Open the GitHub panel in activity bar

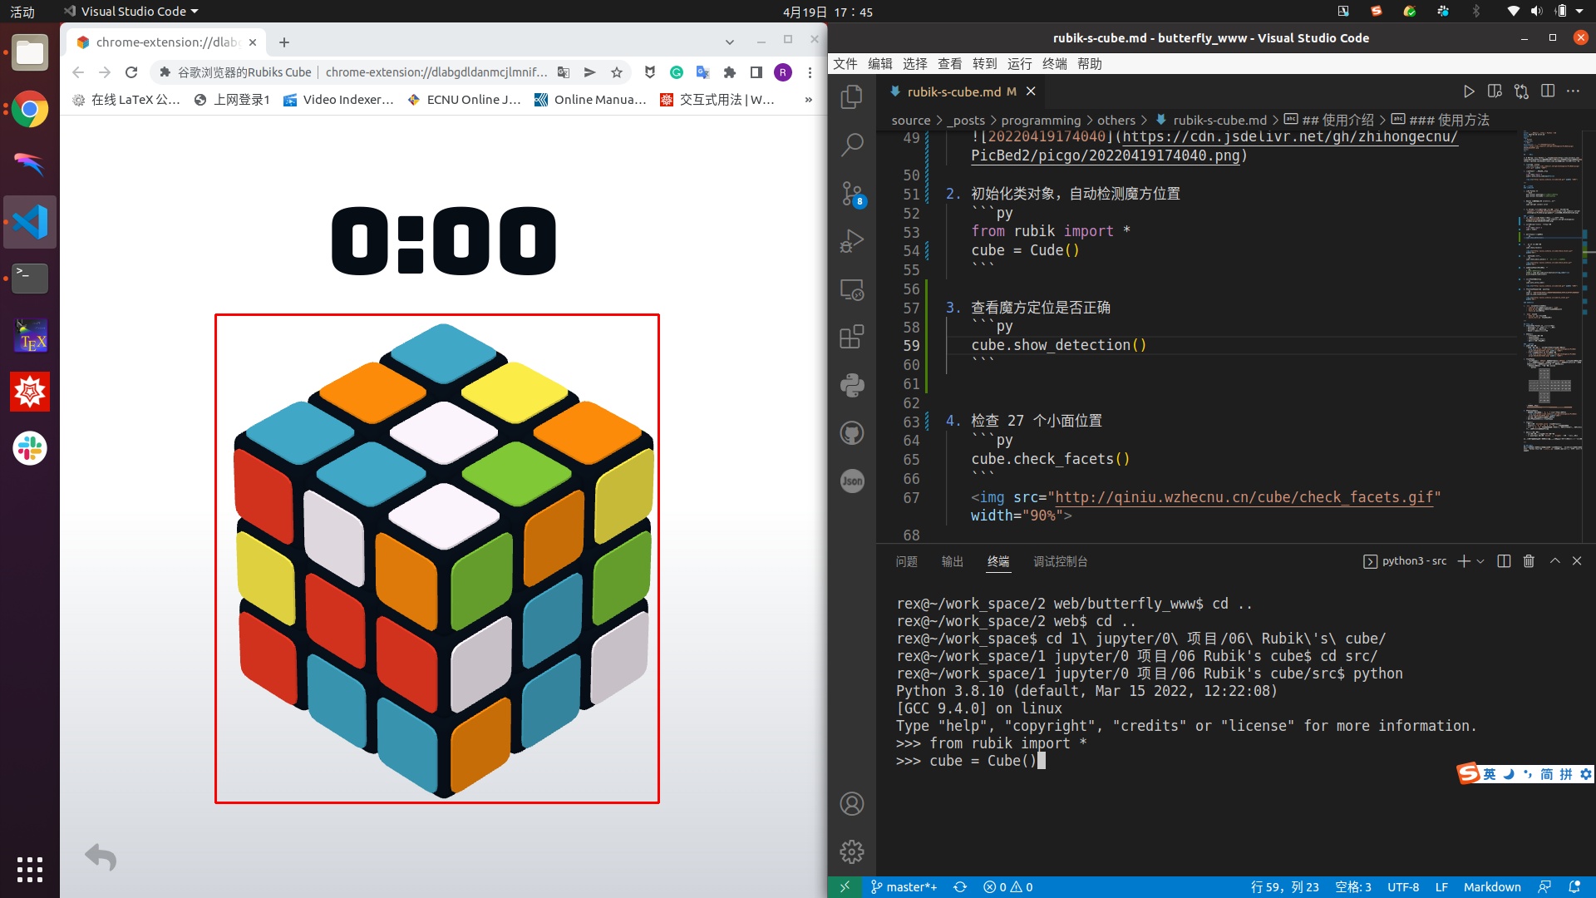point(851,433)
